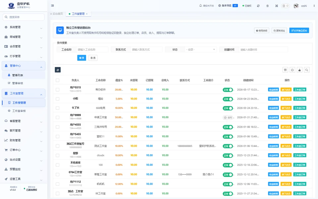Click the dark table refresh icon
Screen dimensions: 318x199
[58, 70]
